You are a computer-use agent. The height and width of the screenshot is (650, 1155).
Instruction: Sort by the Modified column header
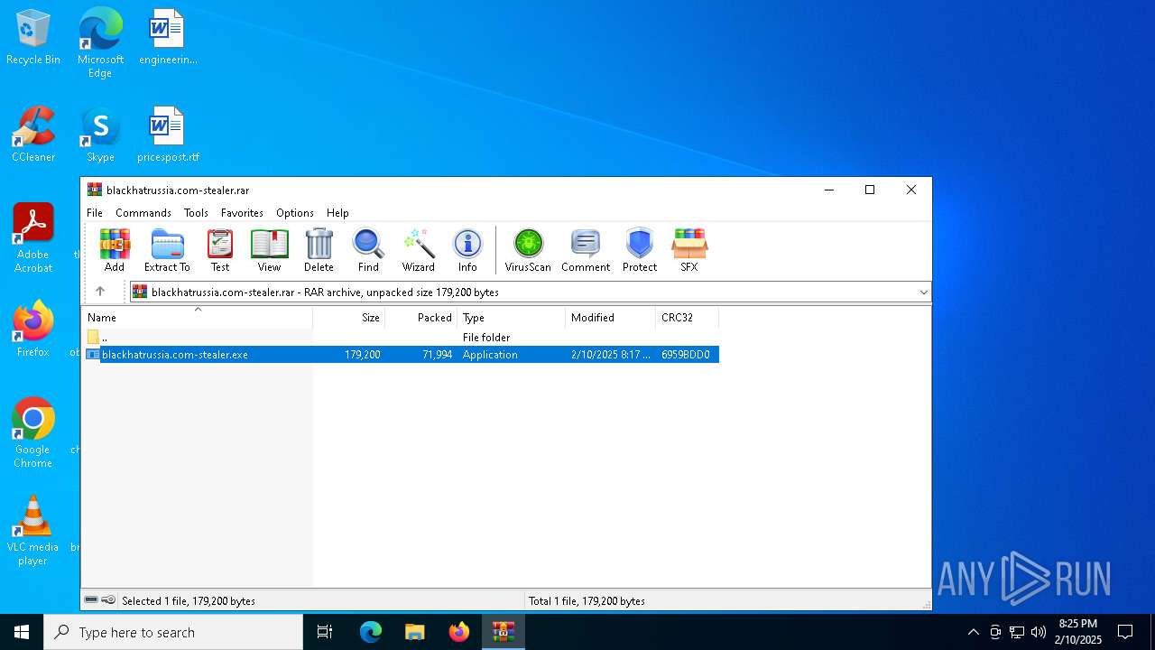click(x=611, y=318)
